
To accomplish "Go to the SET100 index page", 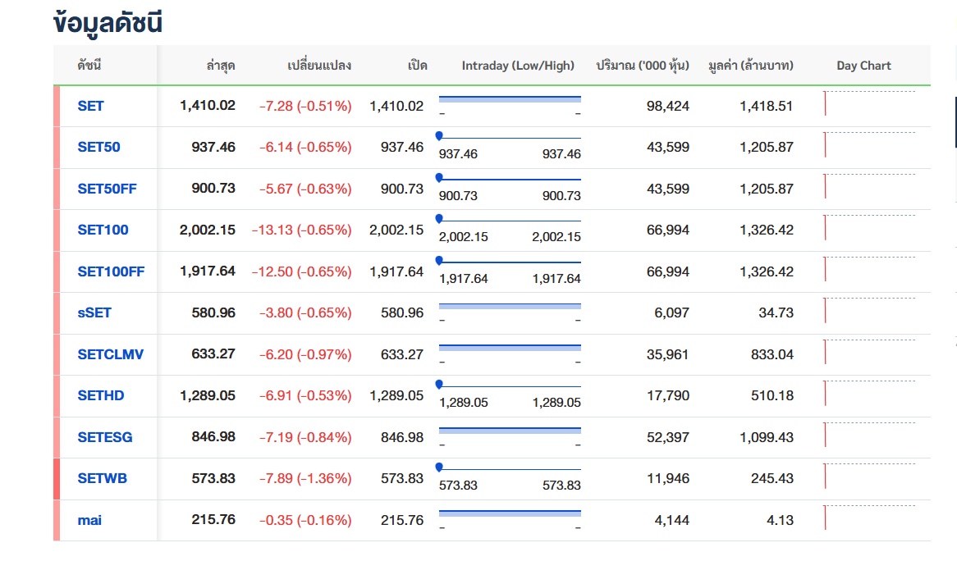I will tap(103, 230).
